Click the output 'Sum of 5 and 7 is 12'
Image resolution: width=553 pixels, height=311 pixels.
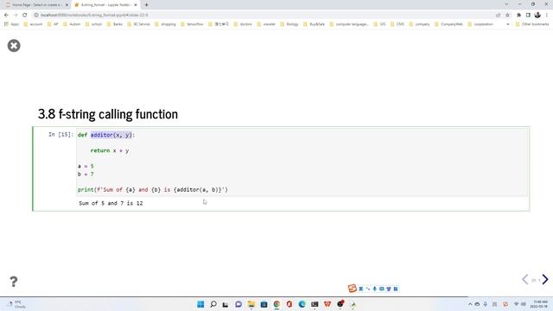[x=111, y=203]
